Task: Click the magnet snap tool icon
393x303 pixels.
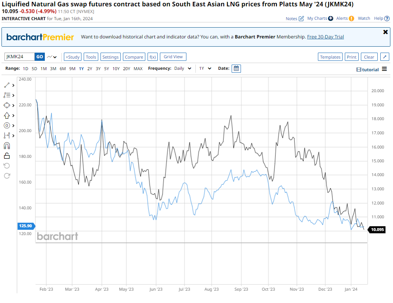Action: point(7,146)
